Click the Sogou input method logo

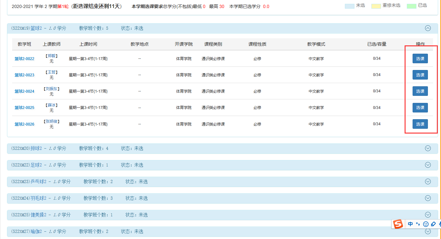[x=398, y=224]
